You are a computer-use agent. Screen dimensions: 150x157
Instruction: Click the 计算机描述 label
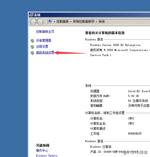(x=98, y=128)
